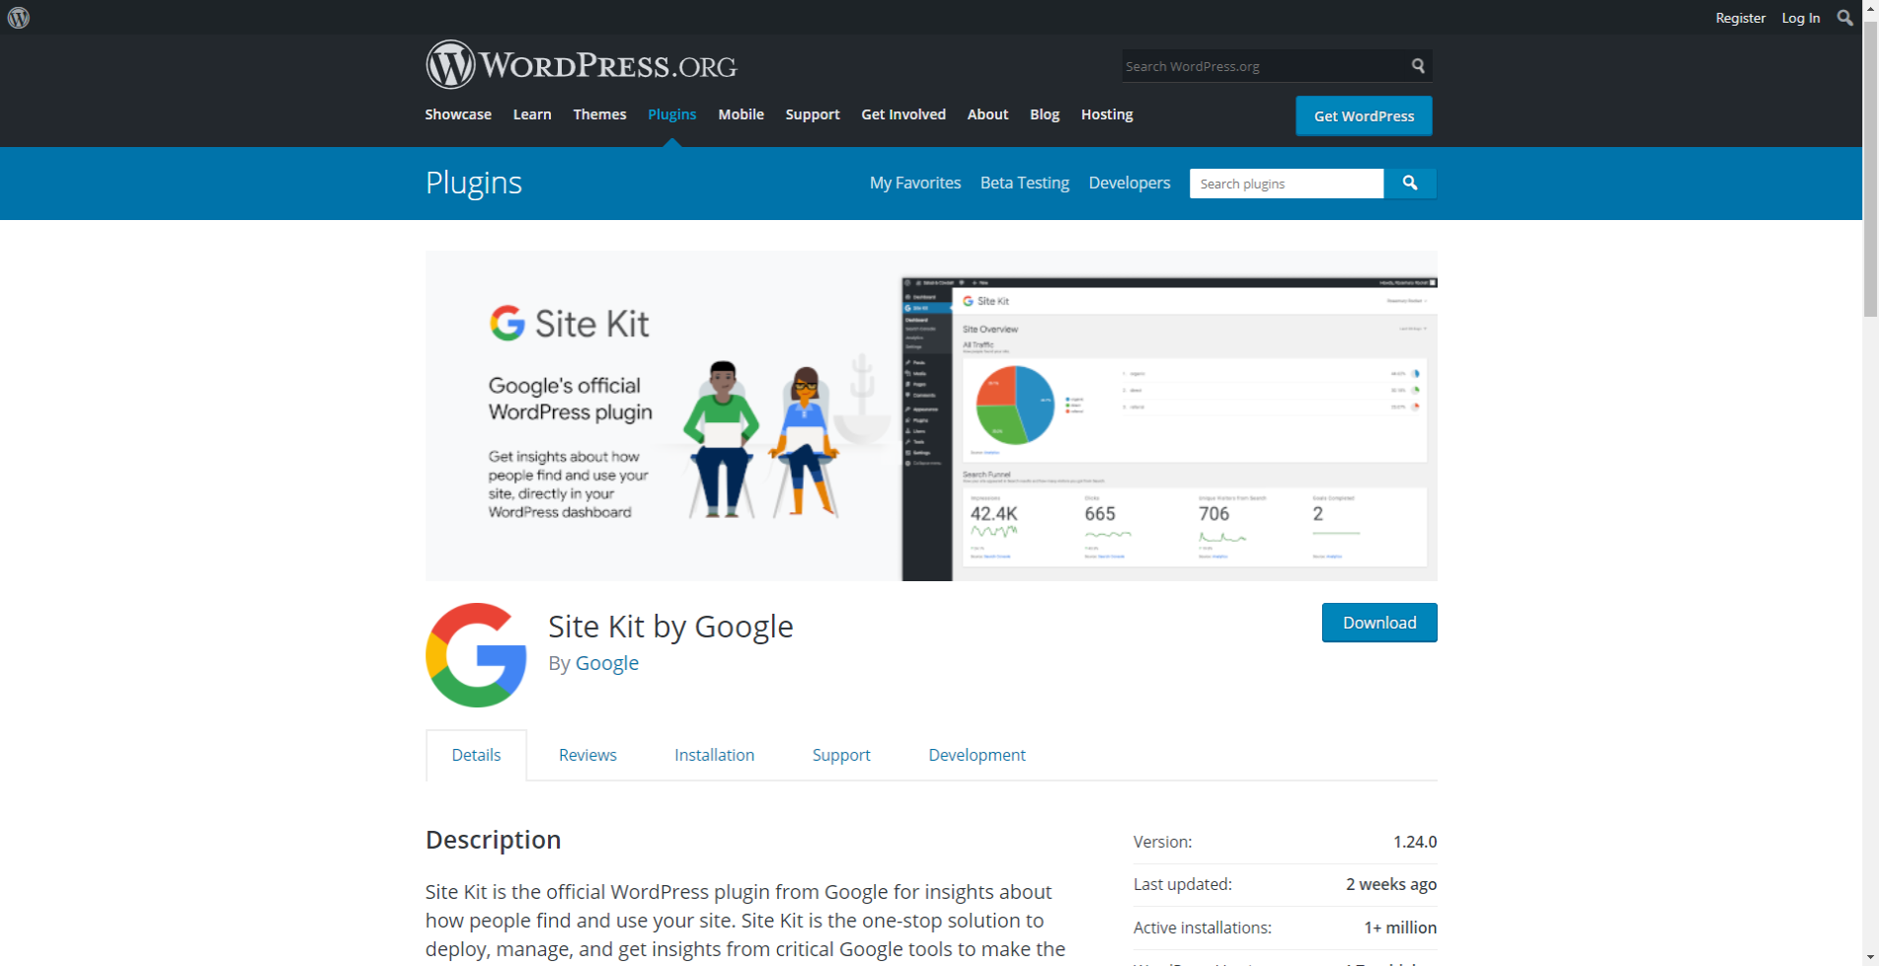
Task: Click the WordPress.org header logo
Action: [582, 65]
